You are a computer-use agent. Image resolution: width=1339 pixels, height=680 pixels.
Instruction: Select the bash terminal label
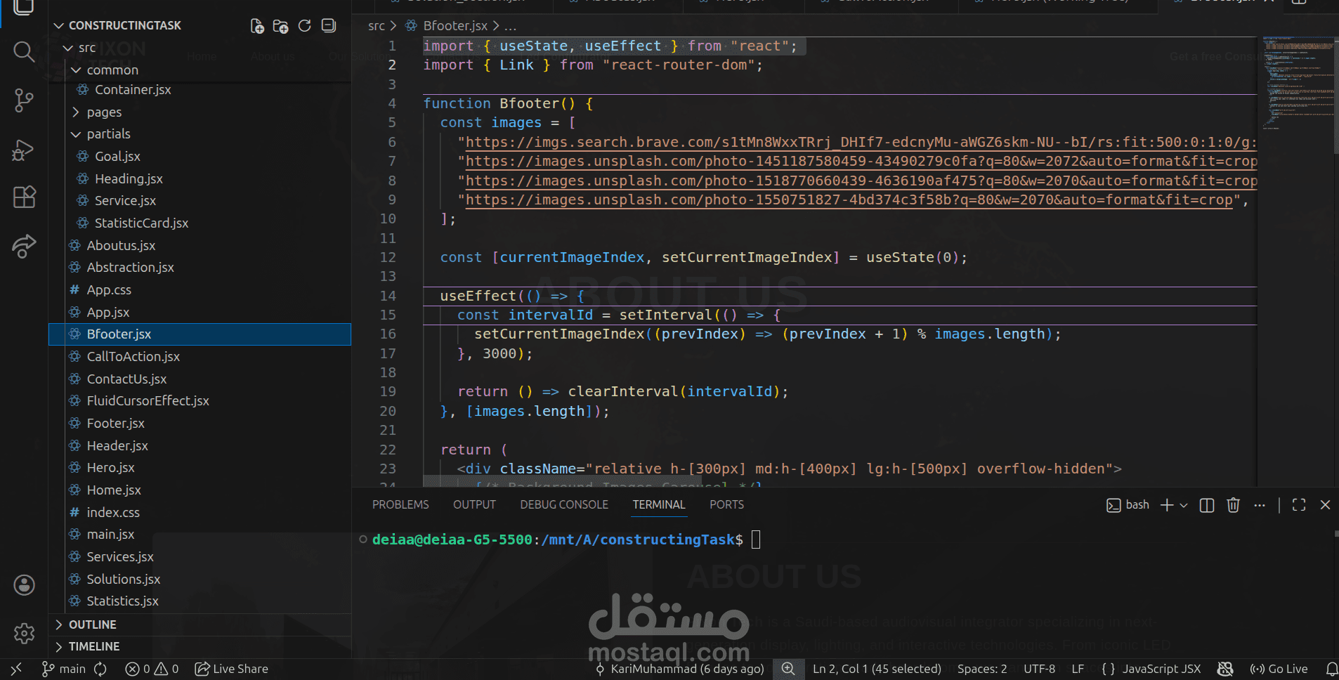[1128, 505]
